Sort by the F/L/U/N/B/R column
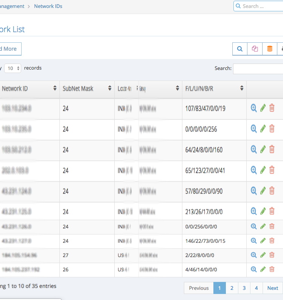 point(214,89)
